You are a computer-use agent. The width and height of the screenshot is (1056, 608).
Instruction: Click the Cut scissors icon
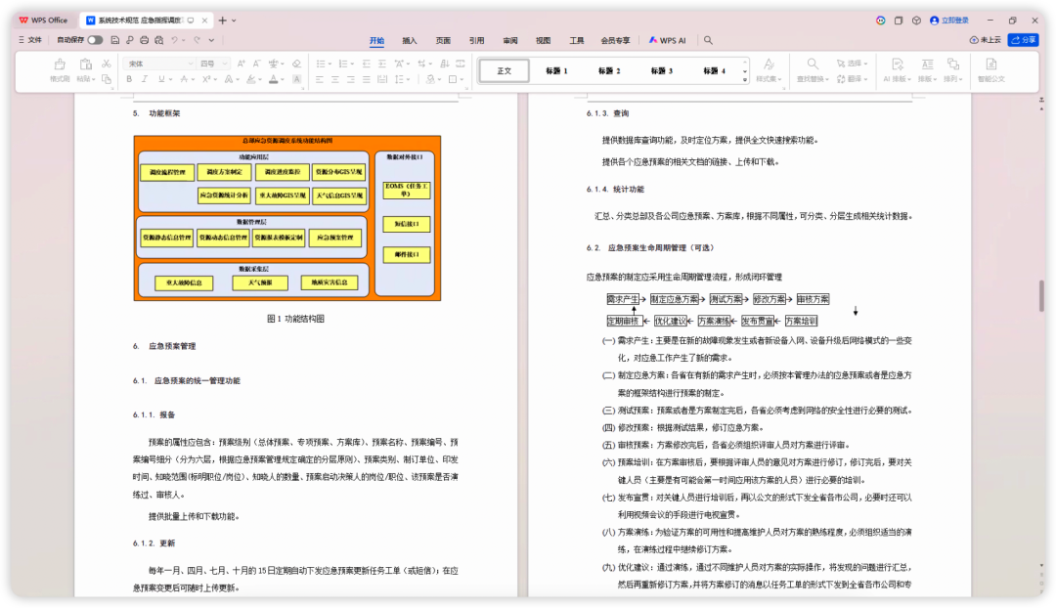(x=107, y=64)
